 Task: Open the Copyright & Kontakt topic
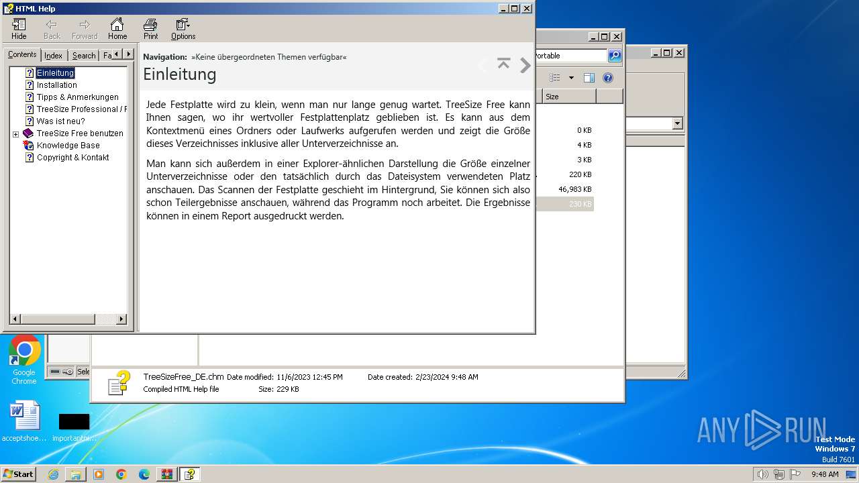click(73, 158)
